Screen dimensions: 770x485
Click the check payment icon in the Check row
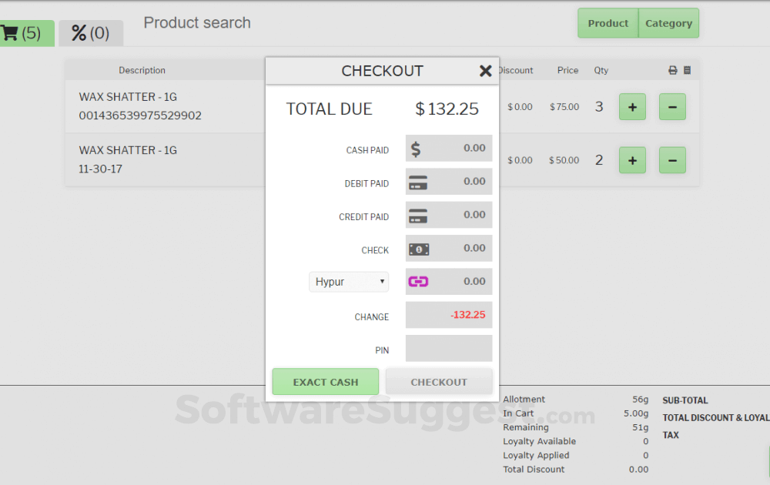[419, 248]
